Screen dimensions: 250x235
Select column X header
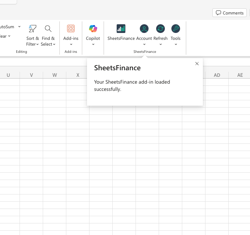pos(78,75)
